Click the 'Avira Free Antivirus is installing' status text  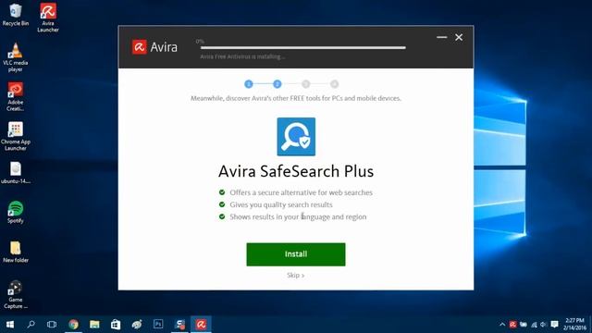tap(242, 56)
